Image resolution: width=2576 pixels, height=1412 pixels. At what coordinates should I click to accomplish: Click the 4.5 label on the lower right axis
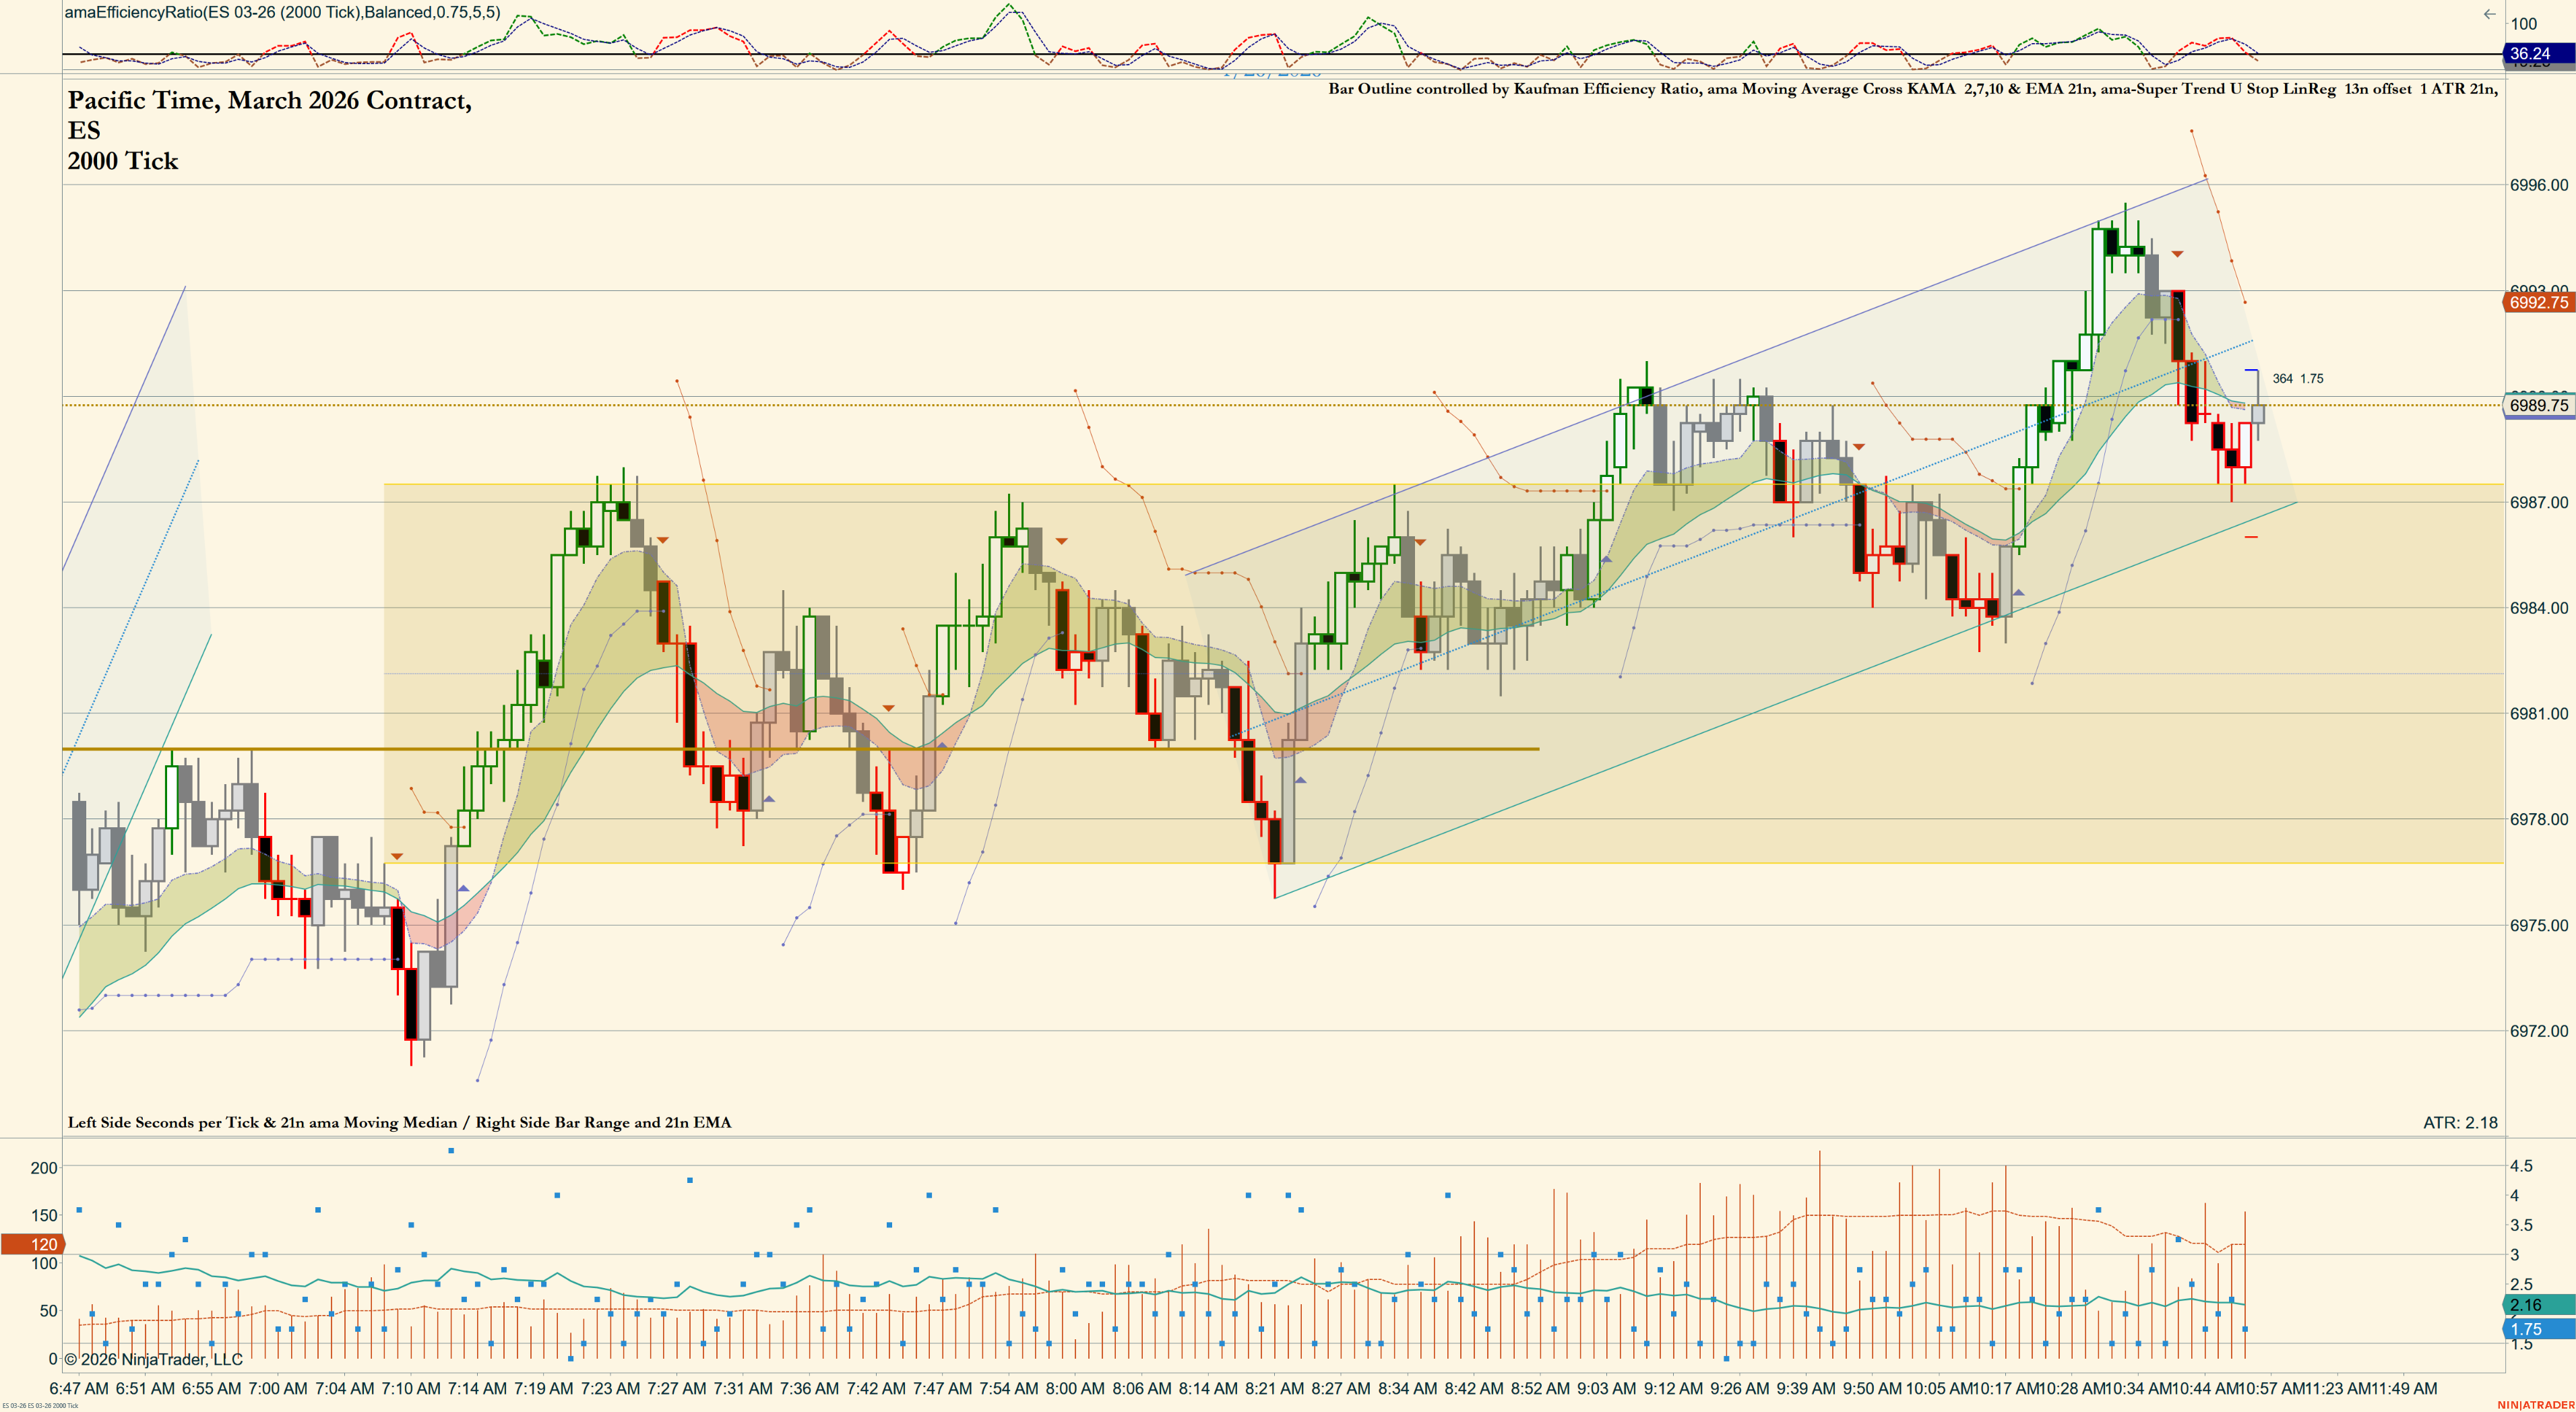[x=2521, y=1166]
